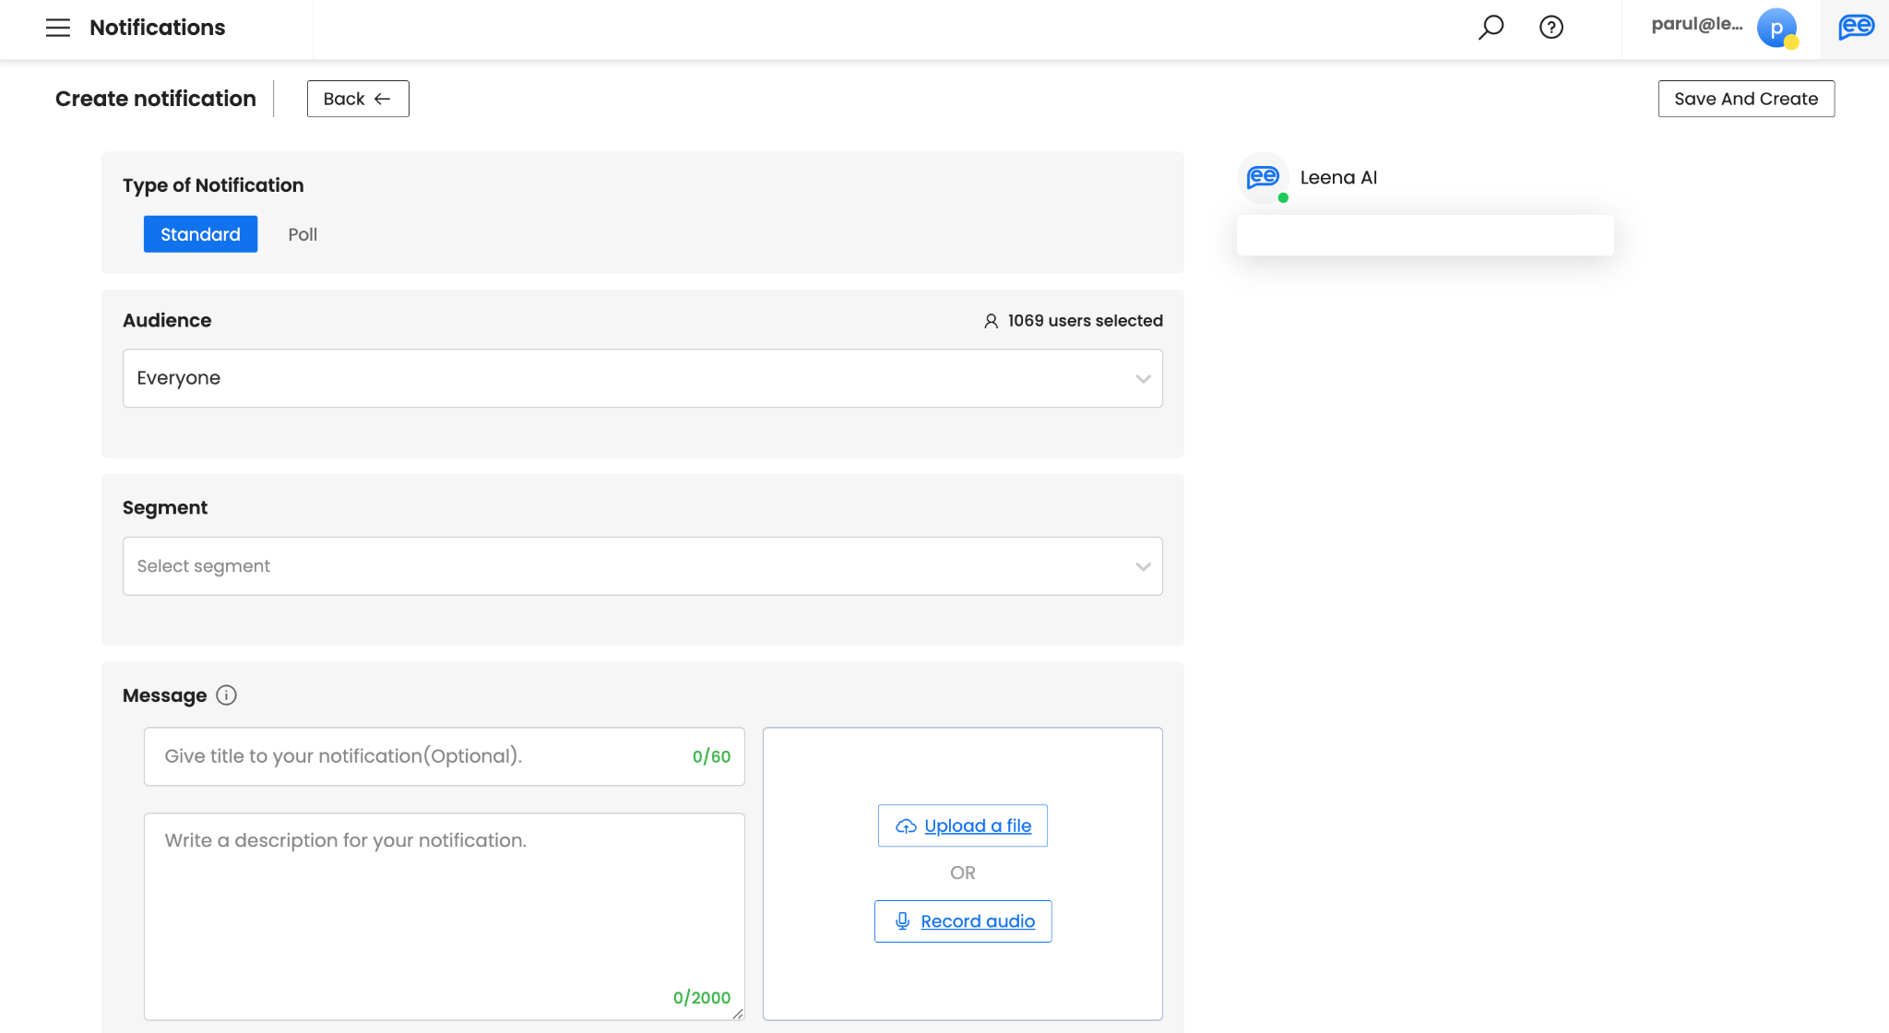Click the users selected person icon
The image size is (1889, 1033).
click(x=991, y=321)
